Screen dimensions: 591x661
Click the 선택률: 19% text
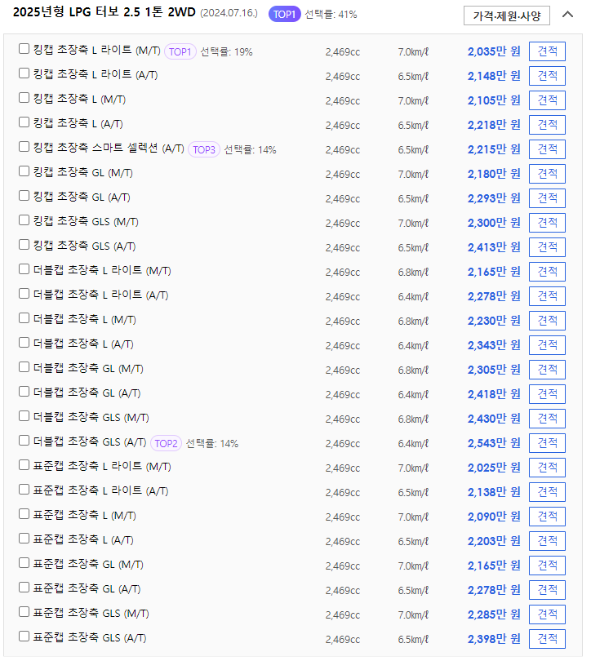226,52
